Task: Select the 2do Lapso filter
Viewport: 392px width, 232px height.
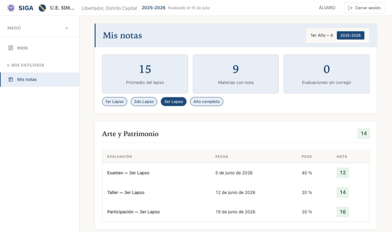Action: (x=144, y=101)
